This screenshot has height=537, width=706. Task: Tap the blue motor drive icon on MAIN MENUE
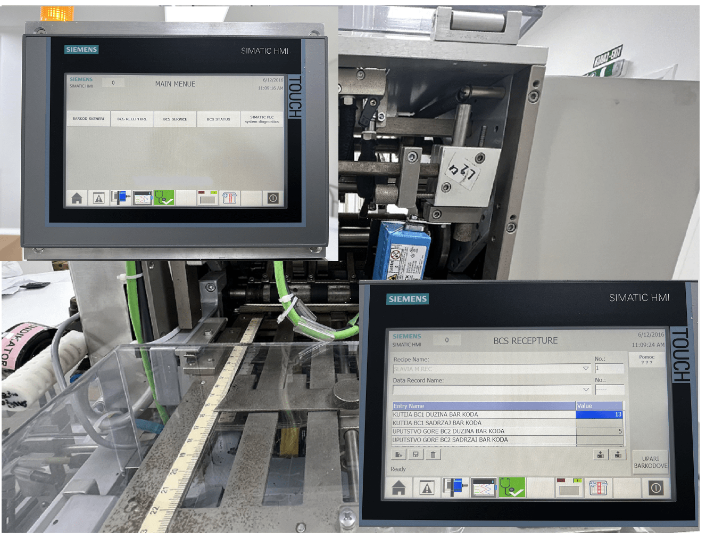(x=121, y=198)
